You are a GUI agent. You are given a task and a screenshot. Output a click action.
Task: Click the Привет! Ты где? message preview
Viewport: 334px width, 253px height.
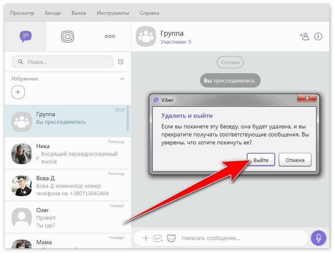[x=46, y=222]
